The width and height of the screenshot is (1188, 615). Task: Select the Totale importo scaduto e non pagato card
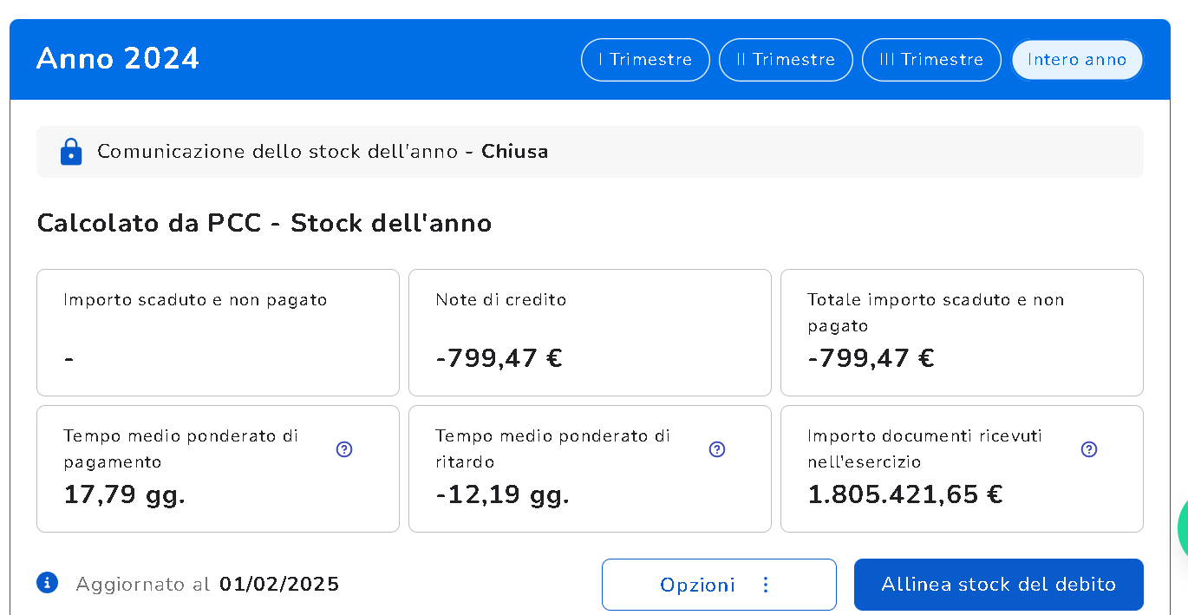(962, 332)
